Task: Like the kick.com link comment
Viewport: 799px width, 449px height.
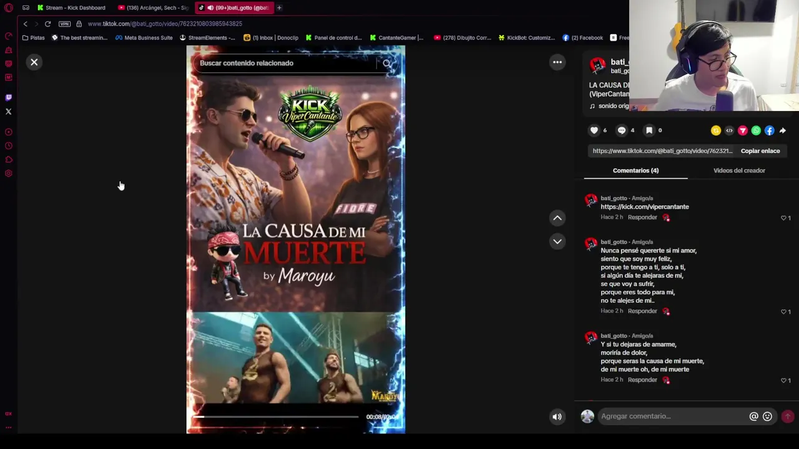Action: pos(784,218)
